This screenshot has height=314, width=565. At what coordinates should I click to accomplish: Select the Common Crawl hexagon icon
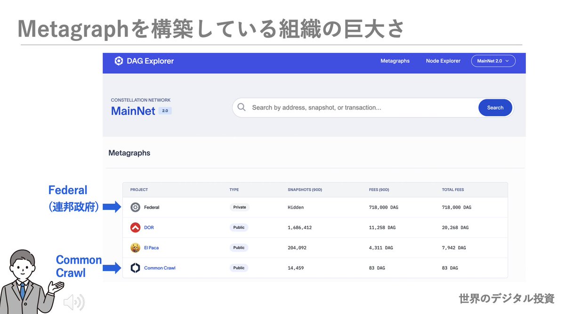136,267
